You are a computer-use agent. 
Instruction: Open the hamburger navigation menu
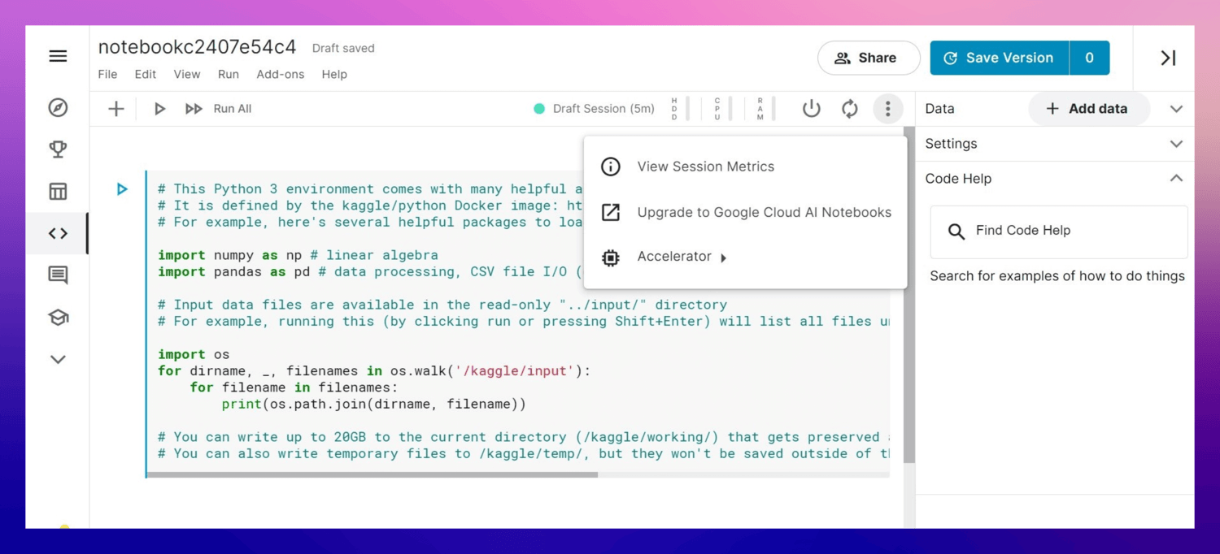58,56
